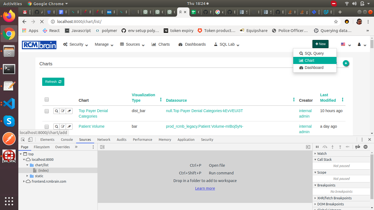The width and height of the screenshot is (374, 210).
Task: Collapse the chart/list folder in the file tree
Action: pos(27,165)
